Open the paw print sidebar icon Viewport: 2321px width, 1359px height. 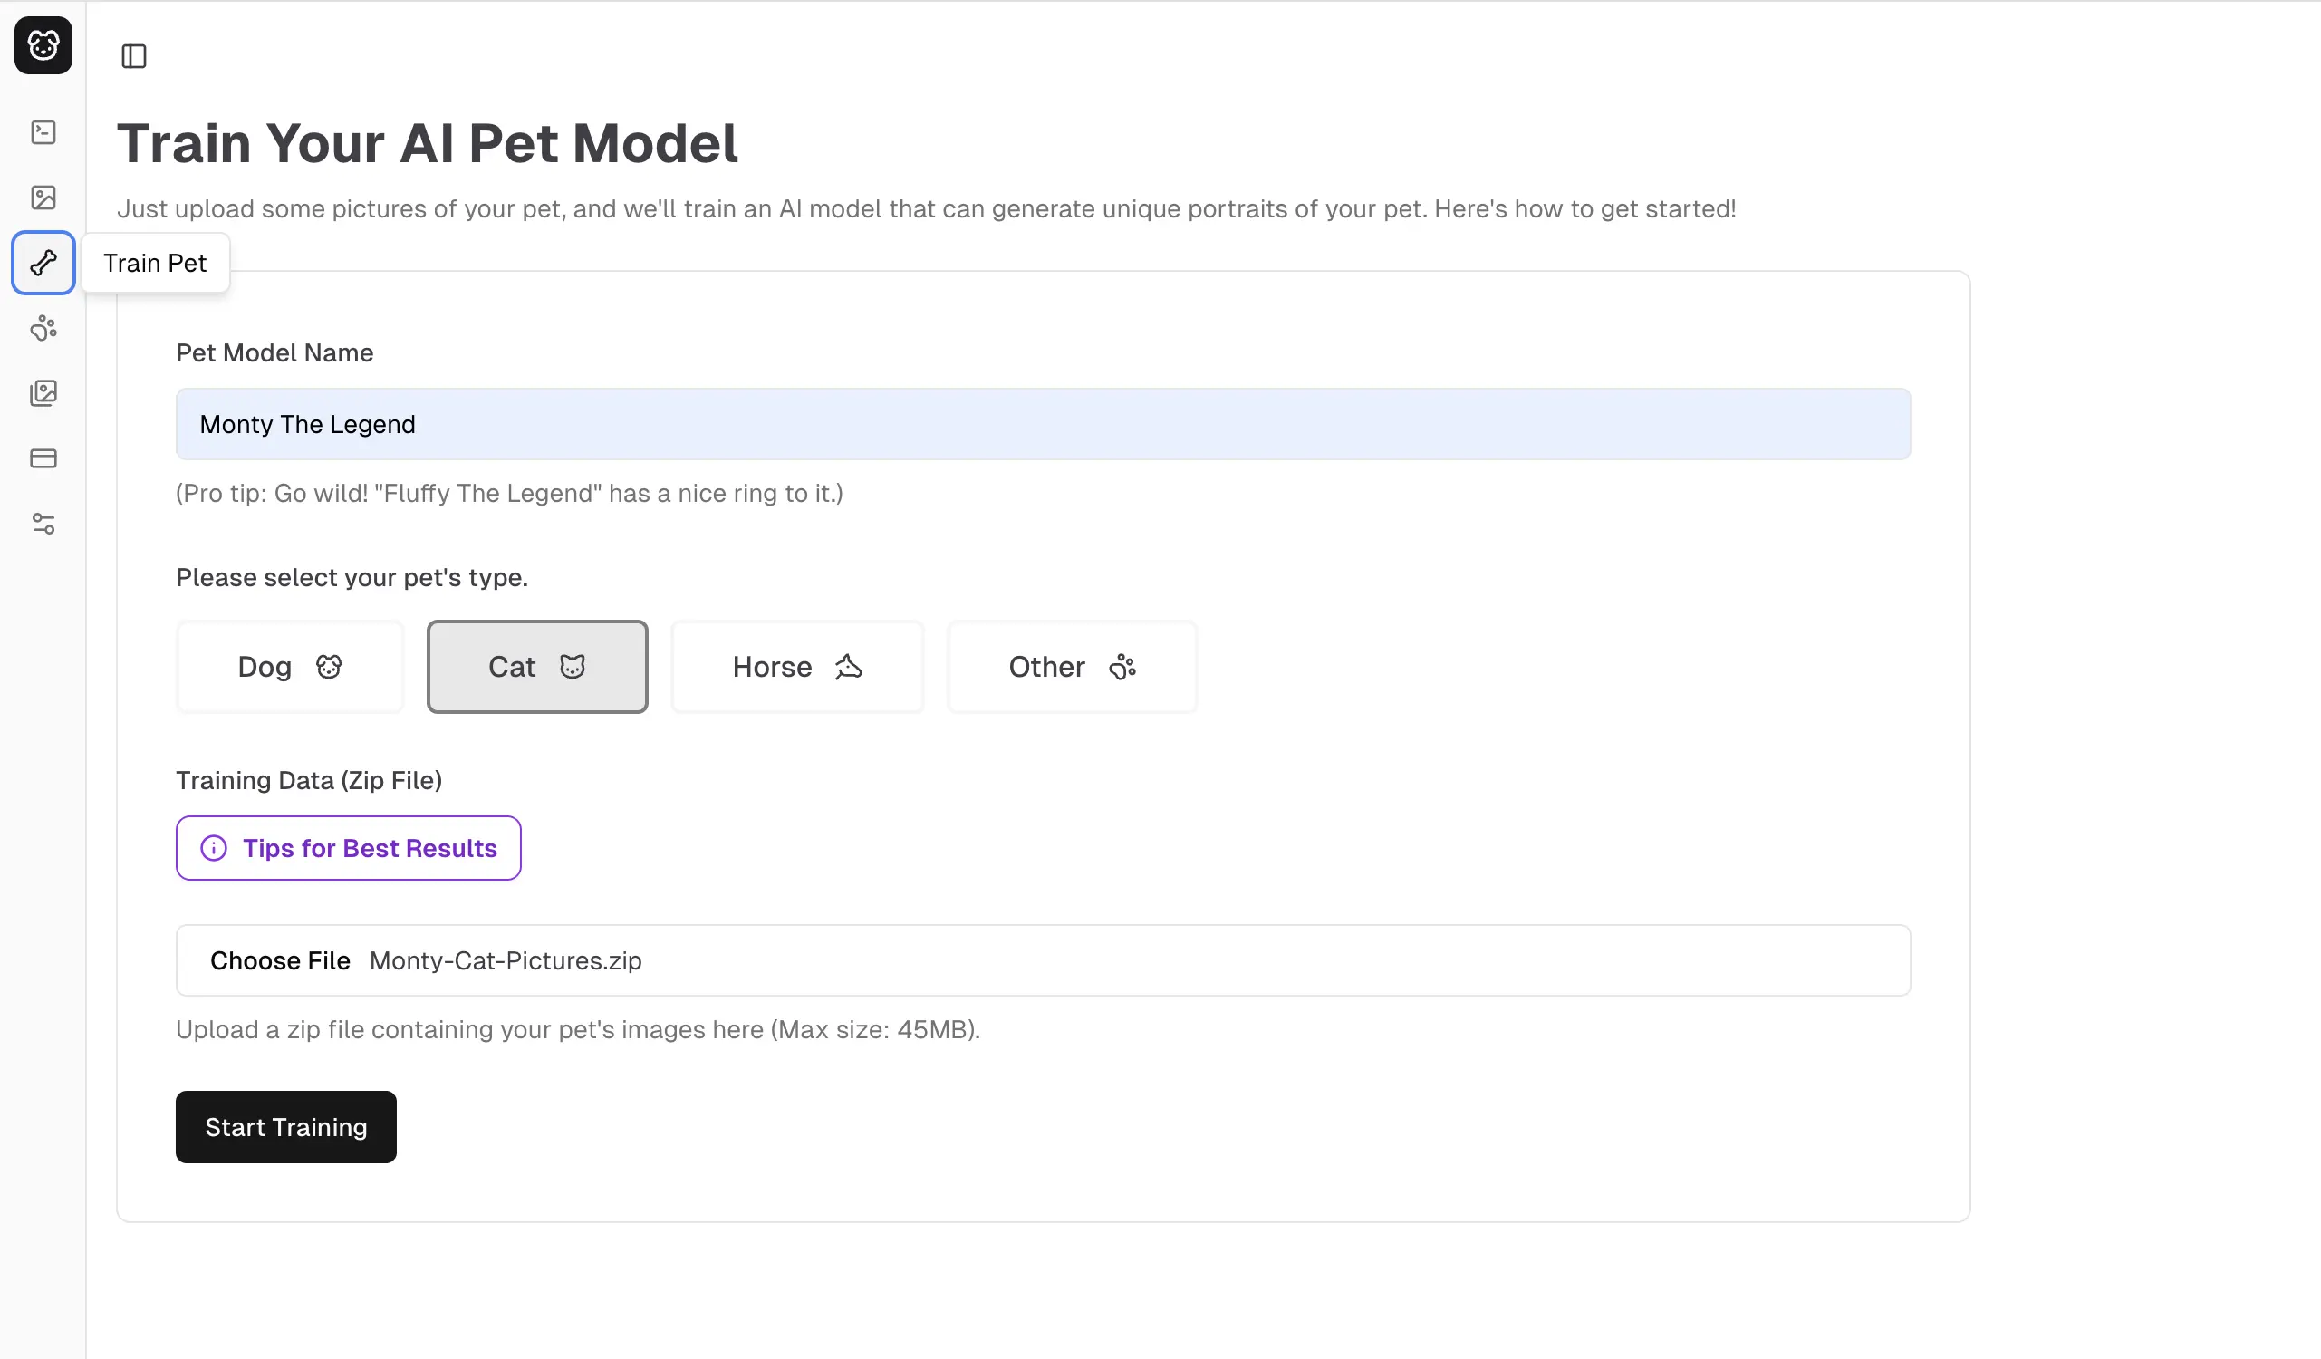[43, 328]
